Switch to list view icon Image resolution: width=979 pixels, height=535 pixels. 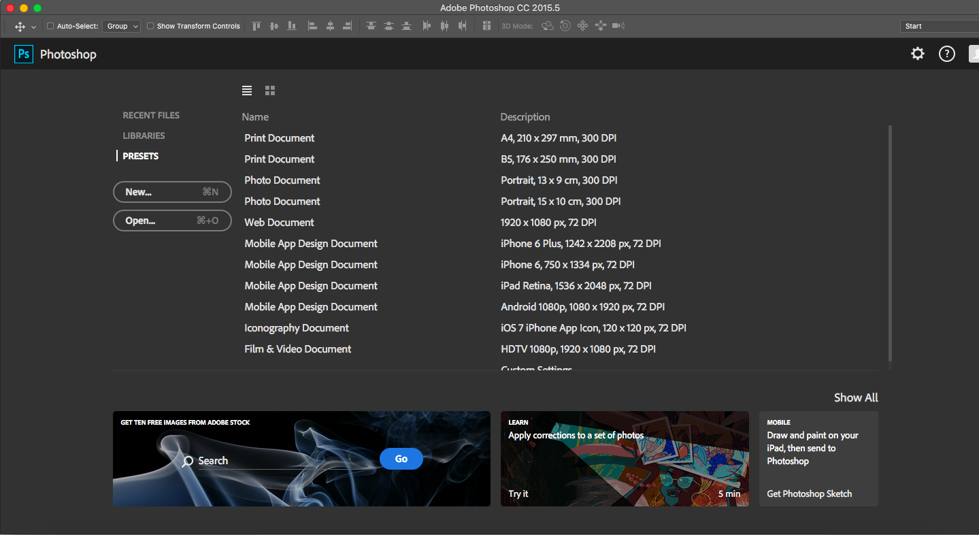click(247, 91)
